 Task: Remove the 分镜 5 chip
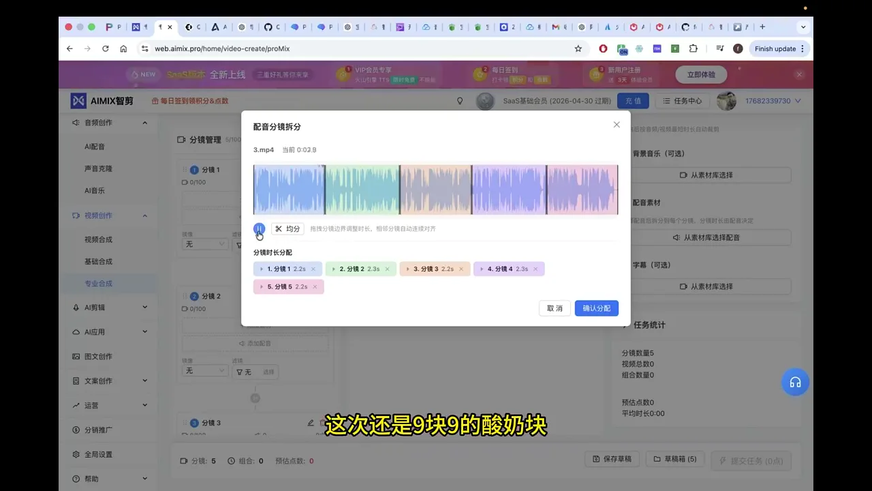point(315,287)
